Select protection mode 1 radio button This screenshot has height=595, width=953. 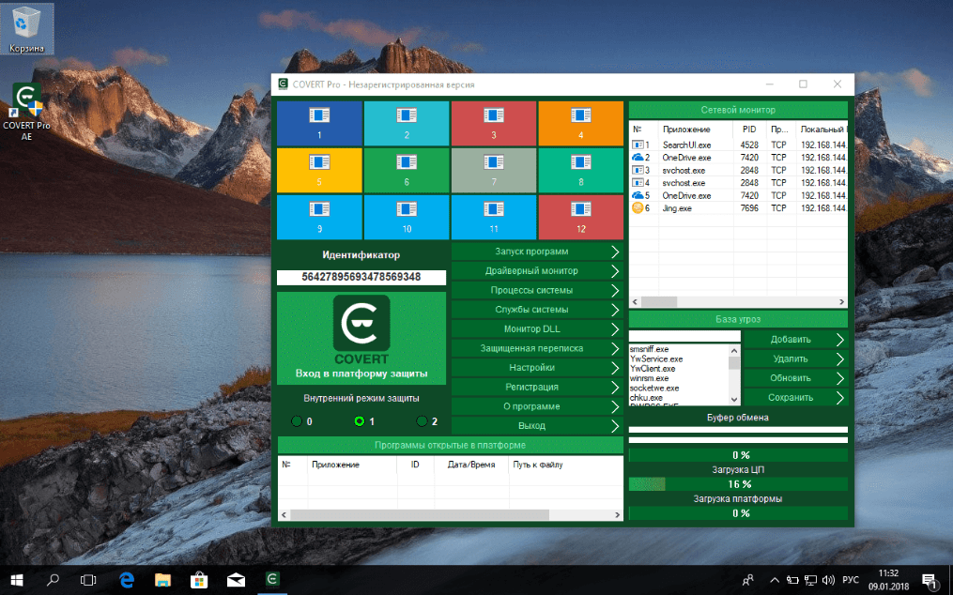[x=360, y=421]
